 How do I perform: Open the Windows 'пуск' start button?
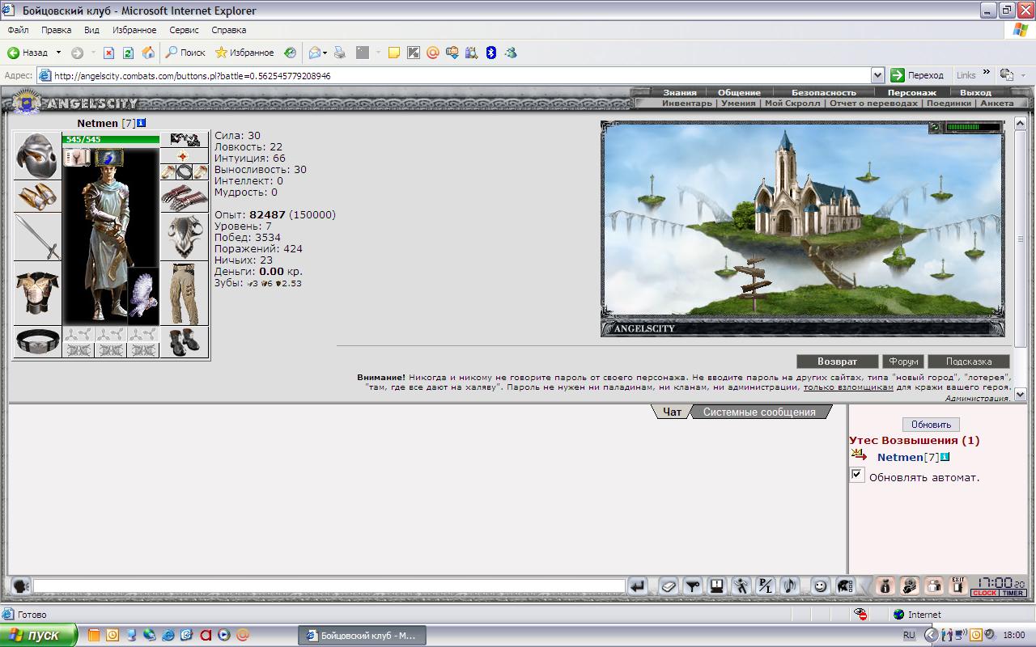click(x=39, y=635)
